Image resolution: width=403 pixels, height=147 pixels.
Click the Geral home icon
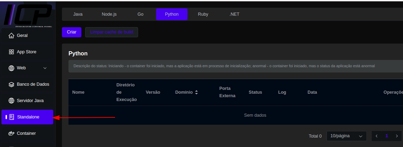point(11,36)
